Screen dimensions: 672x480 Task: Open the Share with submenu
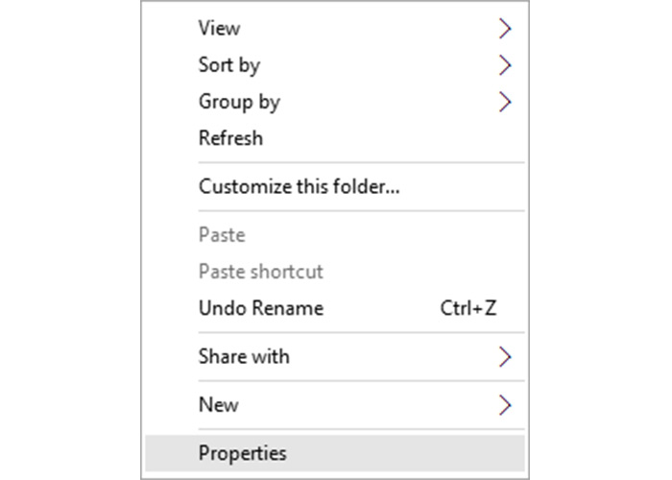pyautogui.click(x=244, y=356)
